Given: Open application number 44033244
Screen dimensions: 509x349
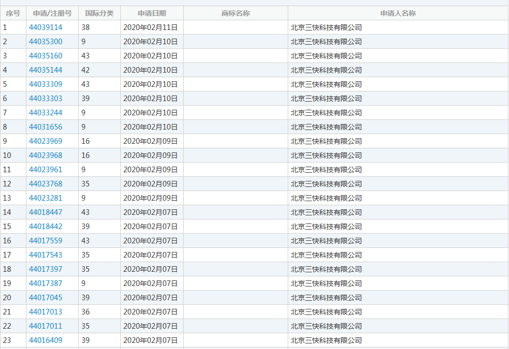Looking at the screenshot, I should coord(46,113).
